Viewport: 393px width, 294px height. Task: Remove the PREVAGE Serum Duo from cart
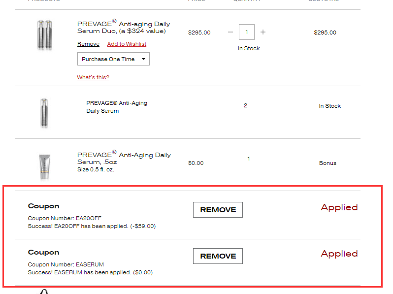[x=88, y=44]
